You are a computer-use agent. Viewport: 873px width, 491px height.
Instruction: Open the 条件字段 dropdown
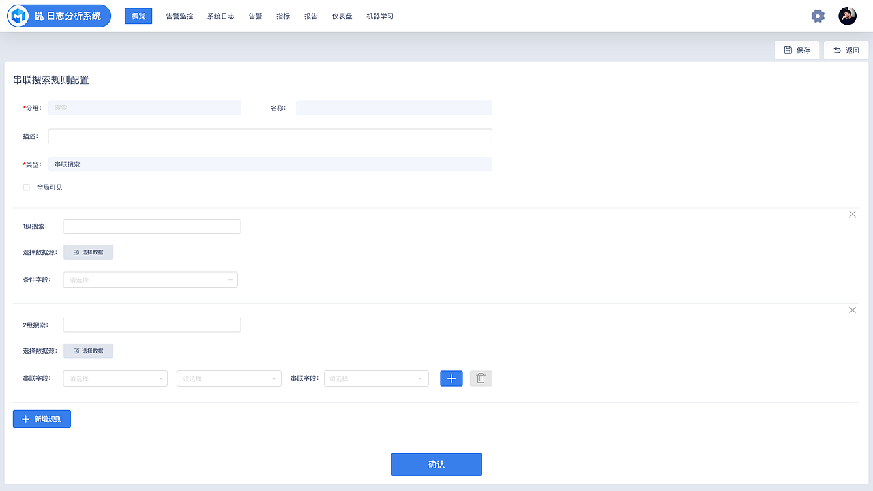pos(151,280)
